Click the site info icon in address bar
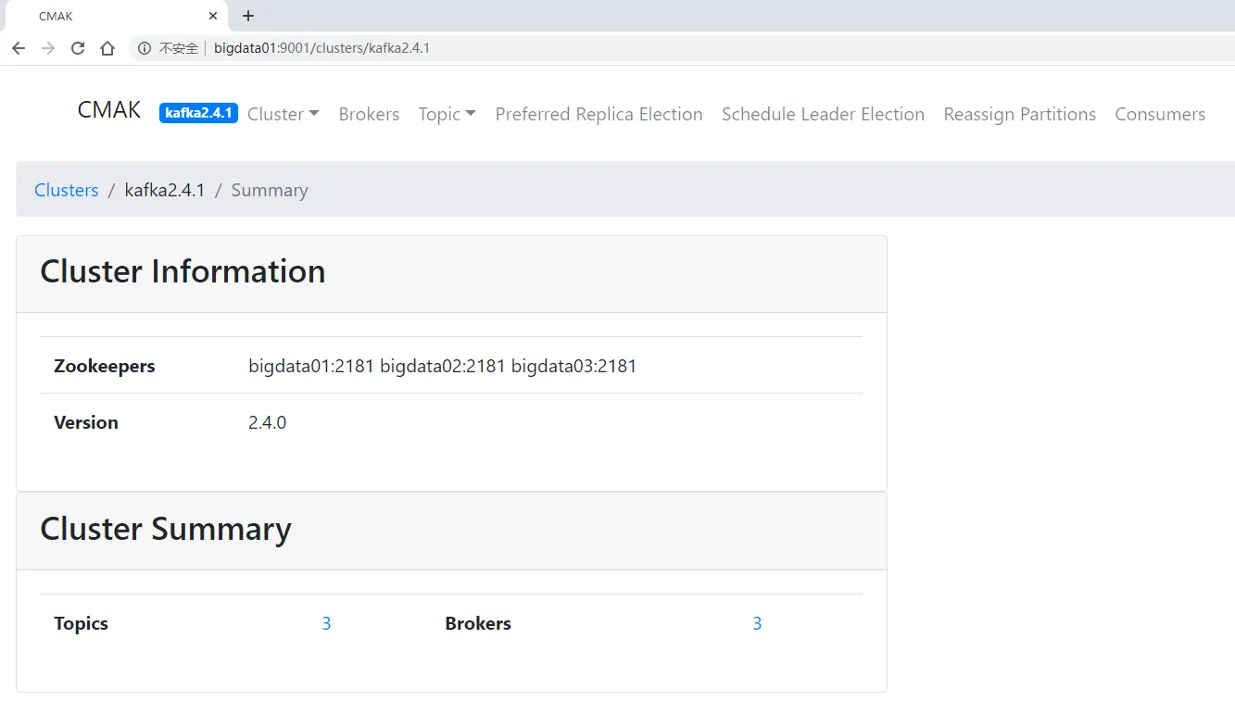 145,48
